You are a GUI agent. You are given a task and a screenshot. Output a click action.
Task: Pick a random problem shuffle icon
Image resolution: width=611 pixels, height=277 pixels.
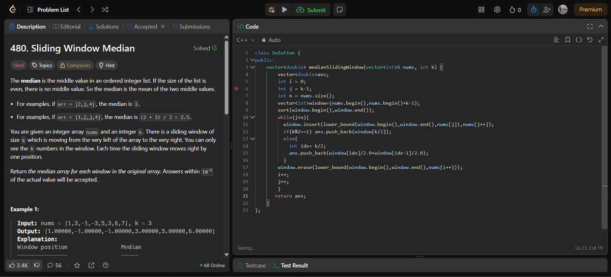tap(104, 10)
